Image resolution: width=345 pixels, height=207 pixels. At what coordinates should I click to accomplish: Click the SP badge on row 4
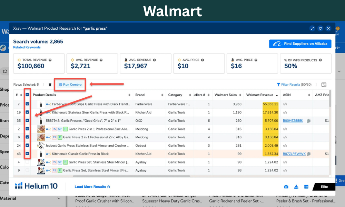click(x=60, y=162)
